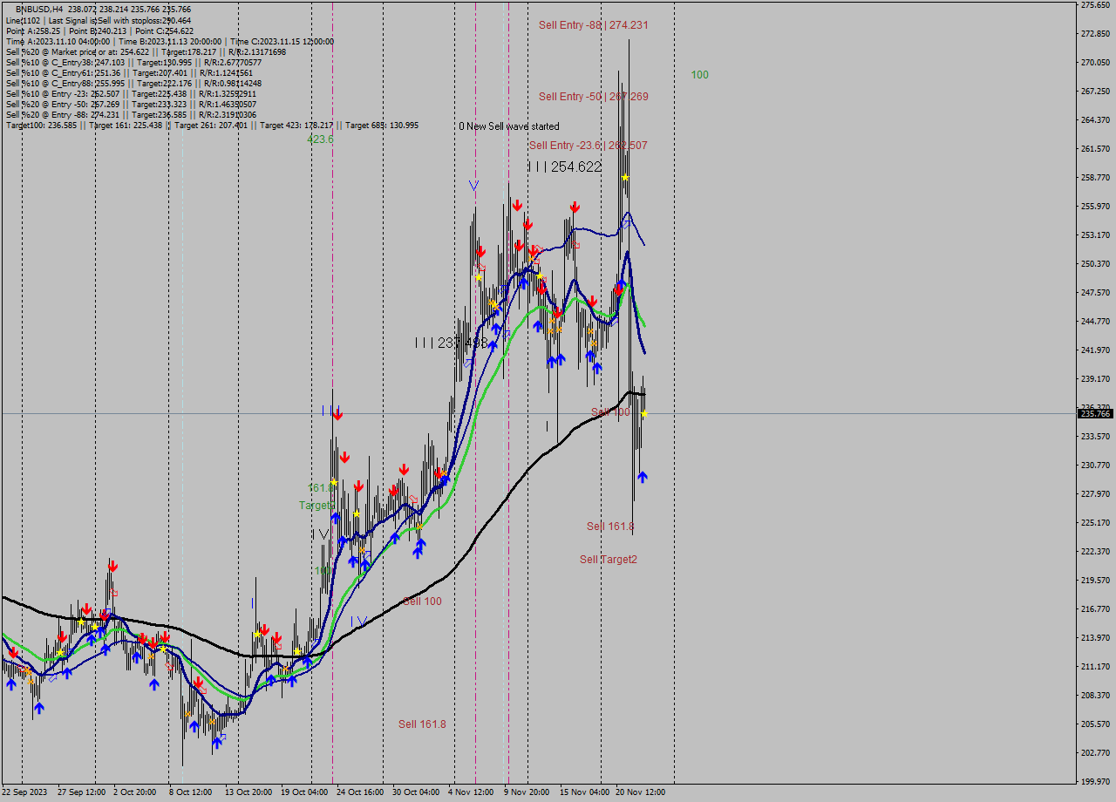Click the 'Sell %10 @ C_Entry88' line

click(133, 84)
